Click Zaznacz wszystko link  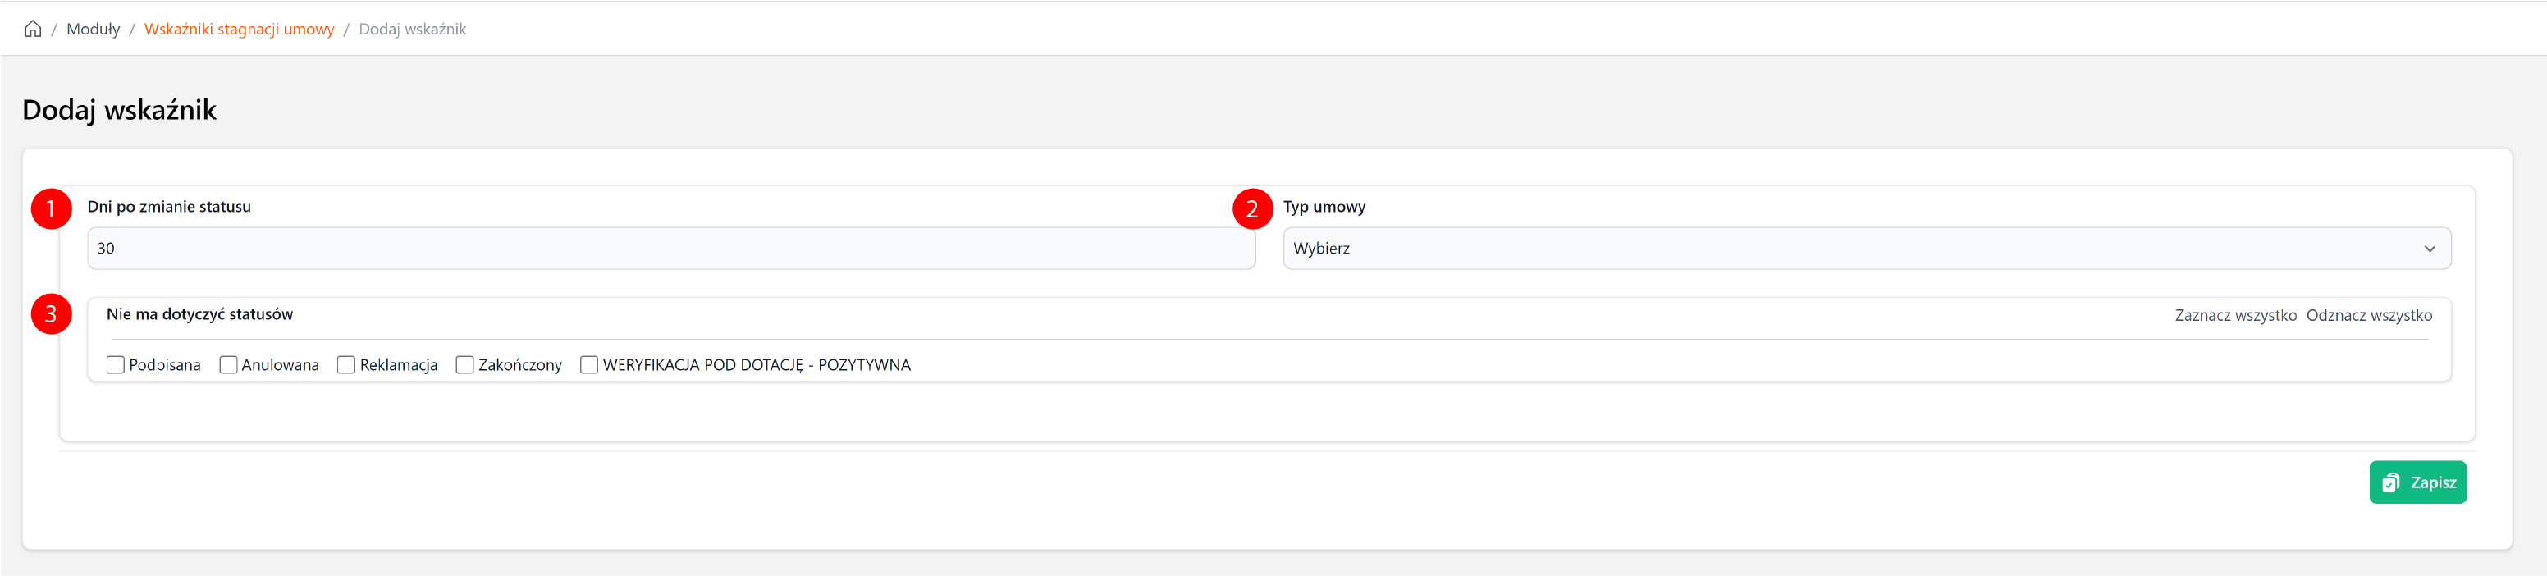click(2234, 315)
